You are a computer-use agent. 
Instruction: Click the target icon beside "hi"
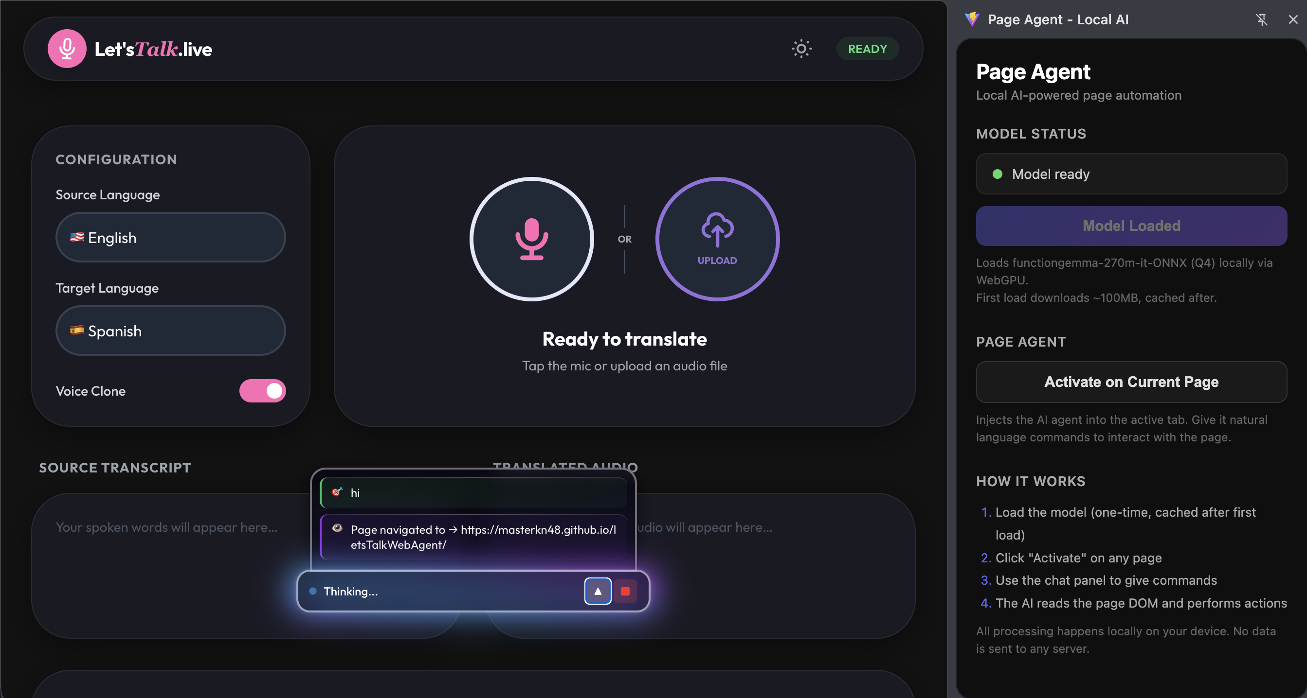click(x=336, y=492)
